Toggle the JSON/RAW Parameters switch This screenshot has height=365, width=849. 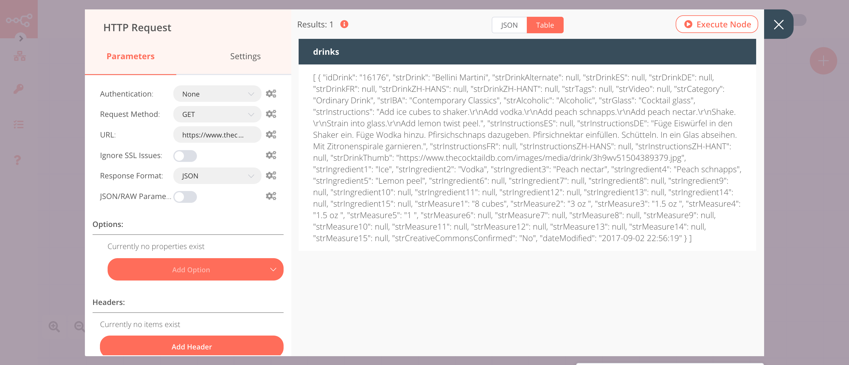[x=185, y=196]
